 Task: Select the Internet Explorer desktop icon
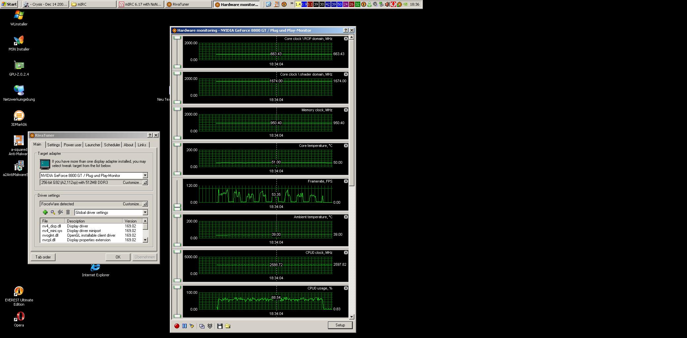(95, 270)
